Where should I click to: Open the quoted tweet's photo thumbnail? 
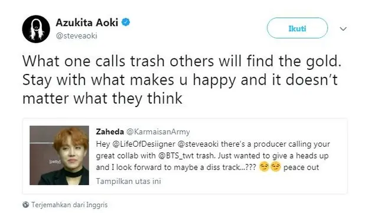click(x=59, y=155)
